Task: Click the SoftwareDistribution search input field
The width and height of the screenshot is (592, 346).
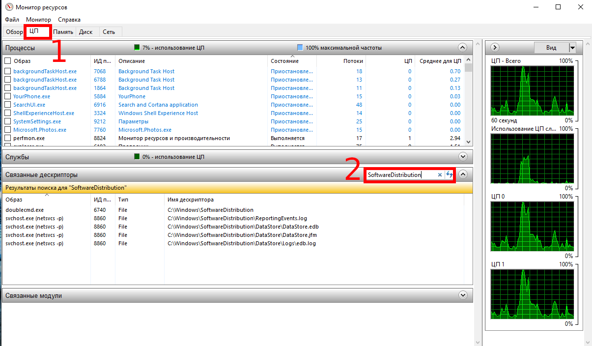Action: (400, 175)
